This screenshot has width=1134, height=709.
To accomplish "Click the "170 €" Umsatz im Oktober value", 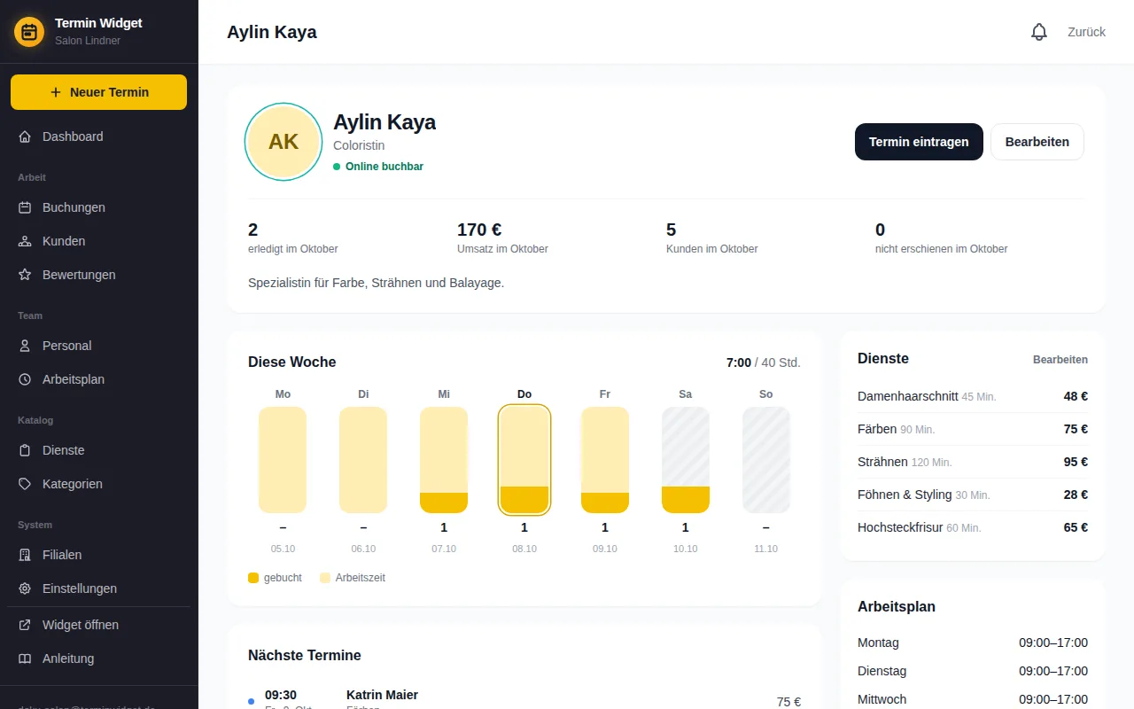I will pos(479,230).
